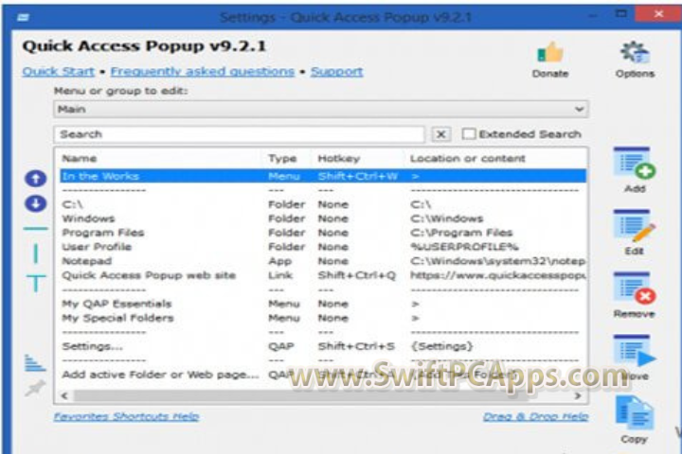Sort favorites with the sort icon
682x454 pixels.
35,363
